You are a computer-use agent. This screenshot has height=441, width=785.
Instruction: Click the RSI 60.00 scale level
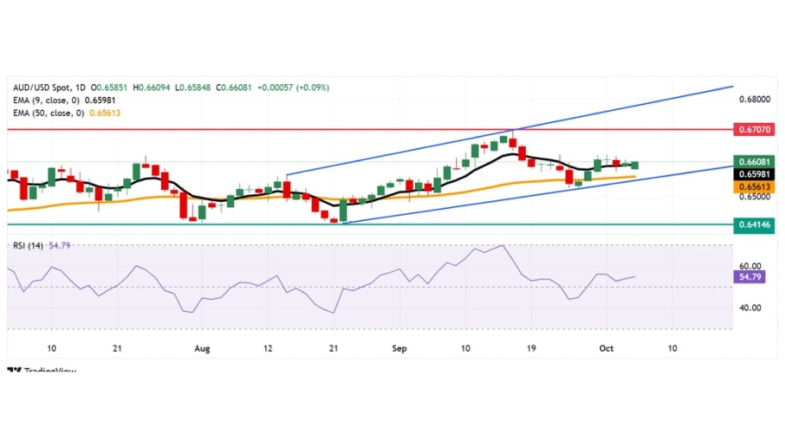click(751, 266)
